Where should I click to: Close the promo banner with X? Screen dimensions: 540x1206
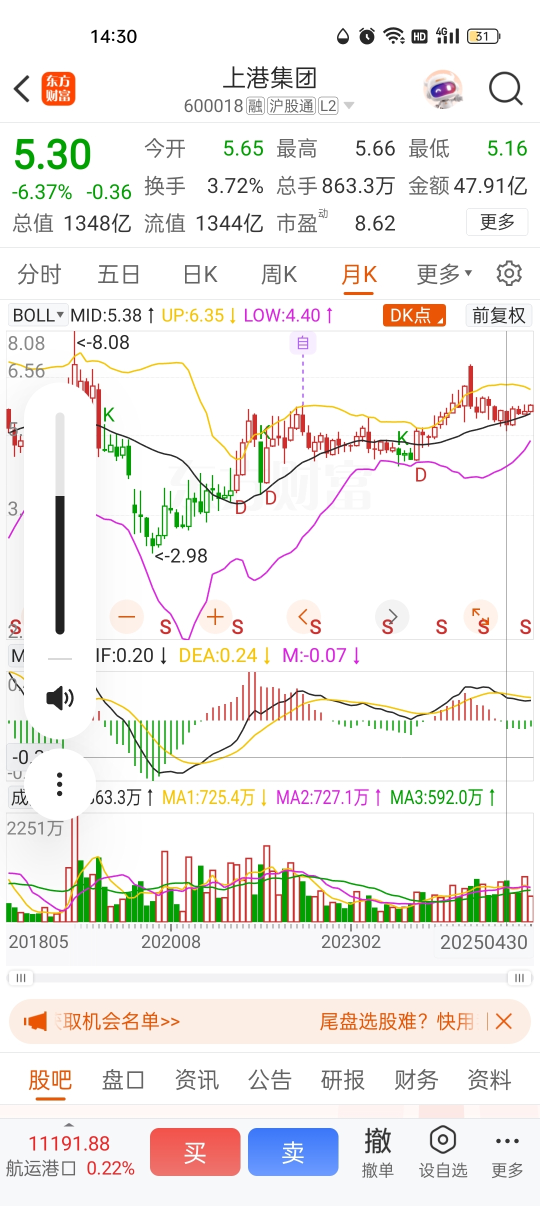coord(503,1021)
